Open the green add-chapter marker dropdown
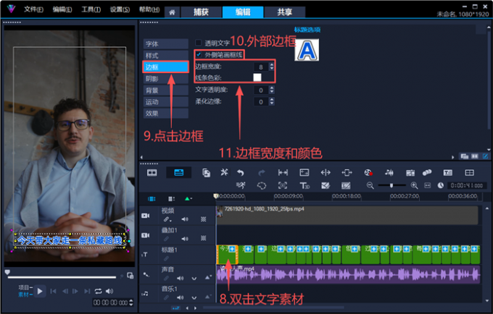 coord(188,199)
